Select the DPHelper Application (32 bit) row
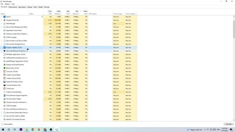The width and height of the screenshot is (235, 132). 69,55
